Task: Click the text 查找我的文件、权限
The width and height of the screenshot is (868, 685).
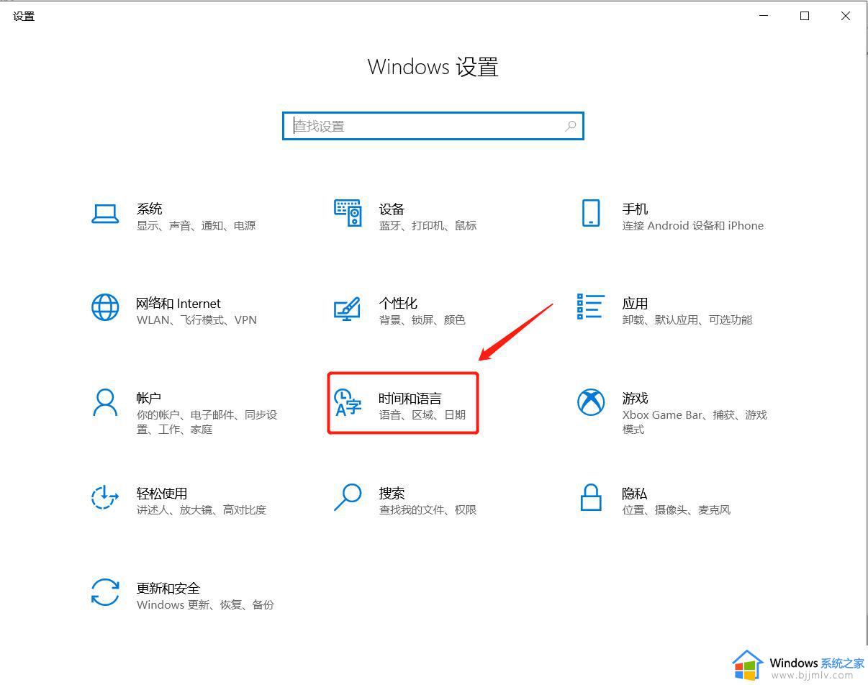Action: coord(428,509)
